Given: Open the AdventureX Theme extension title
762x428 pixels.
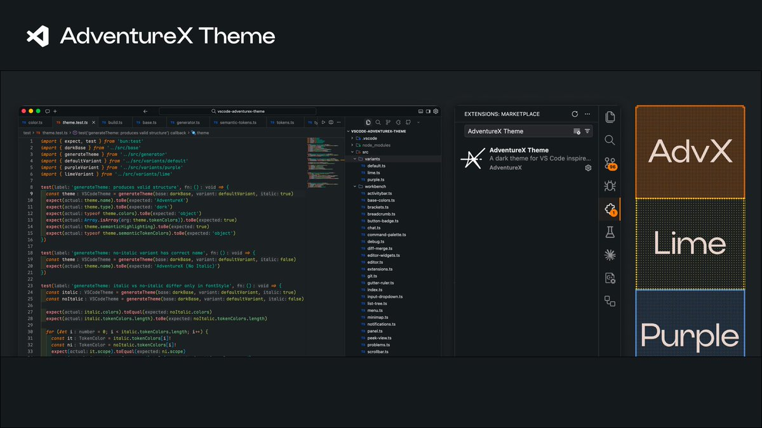Looking at the screenshot, I should tap(519, 150).
